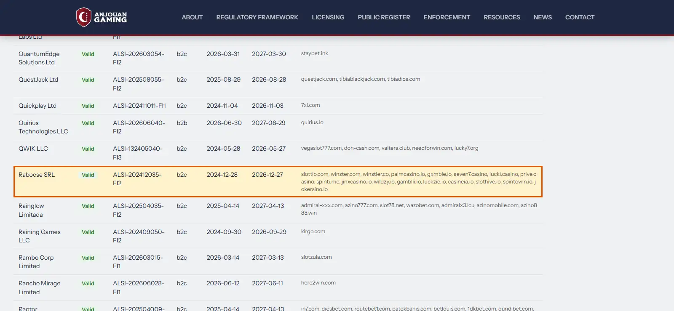Click the staybet.ink domain text
This screenshot has width=674, height=311.
314,53
